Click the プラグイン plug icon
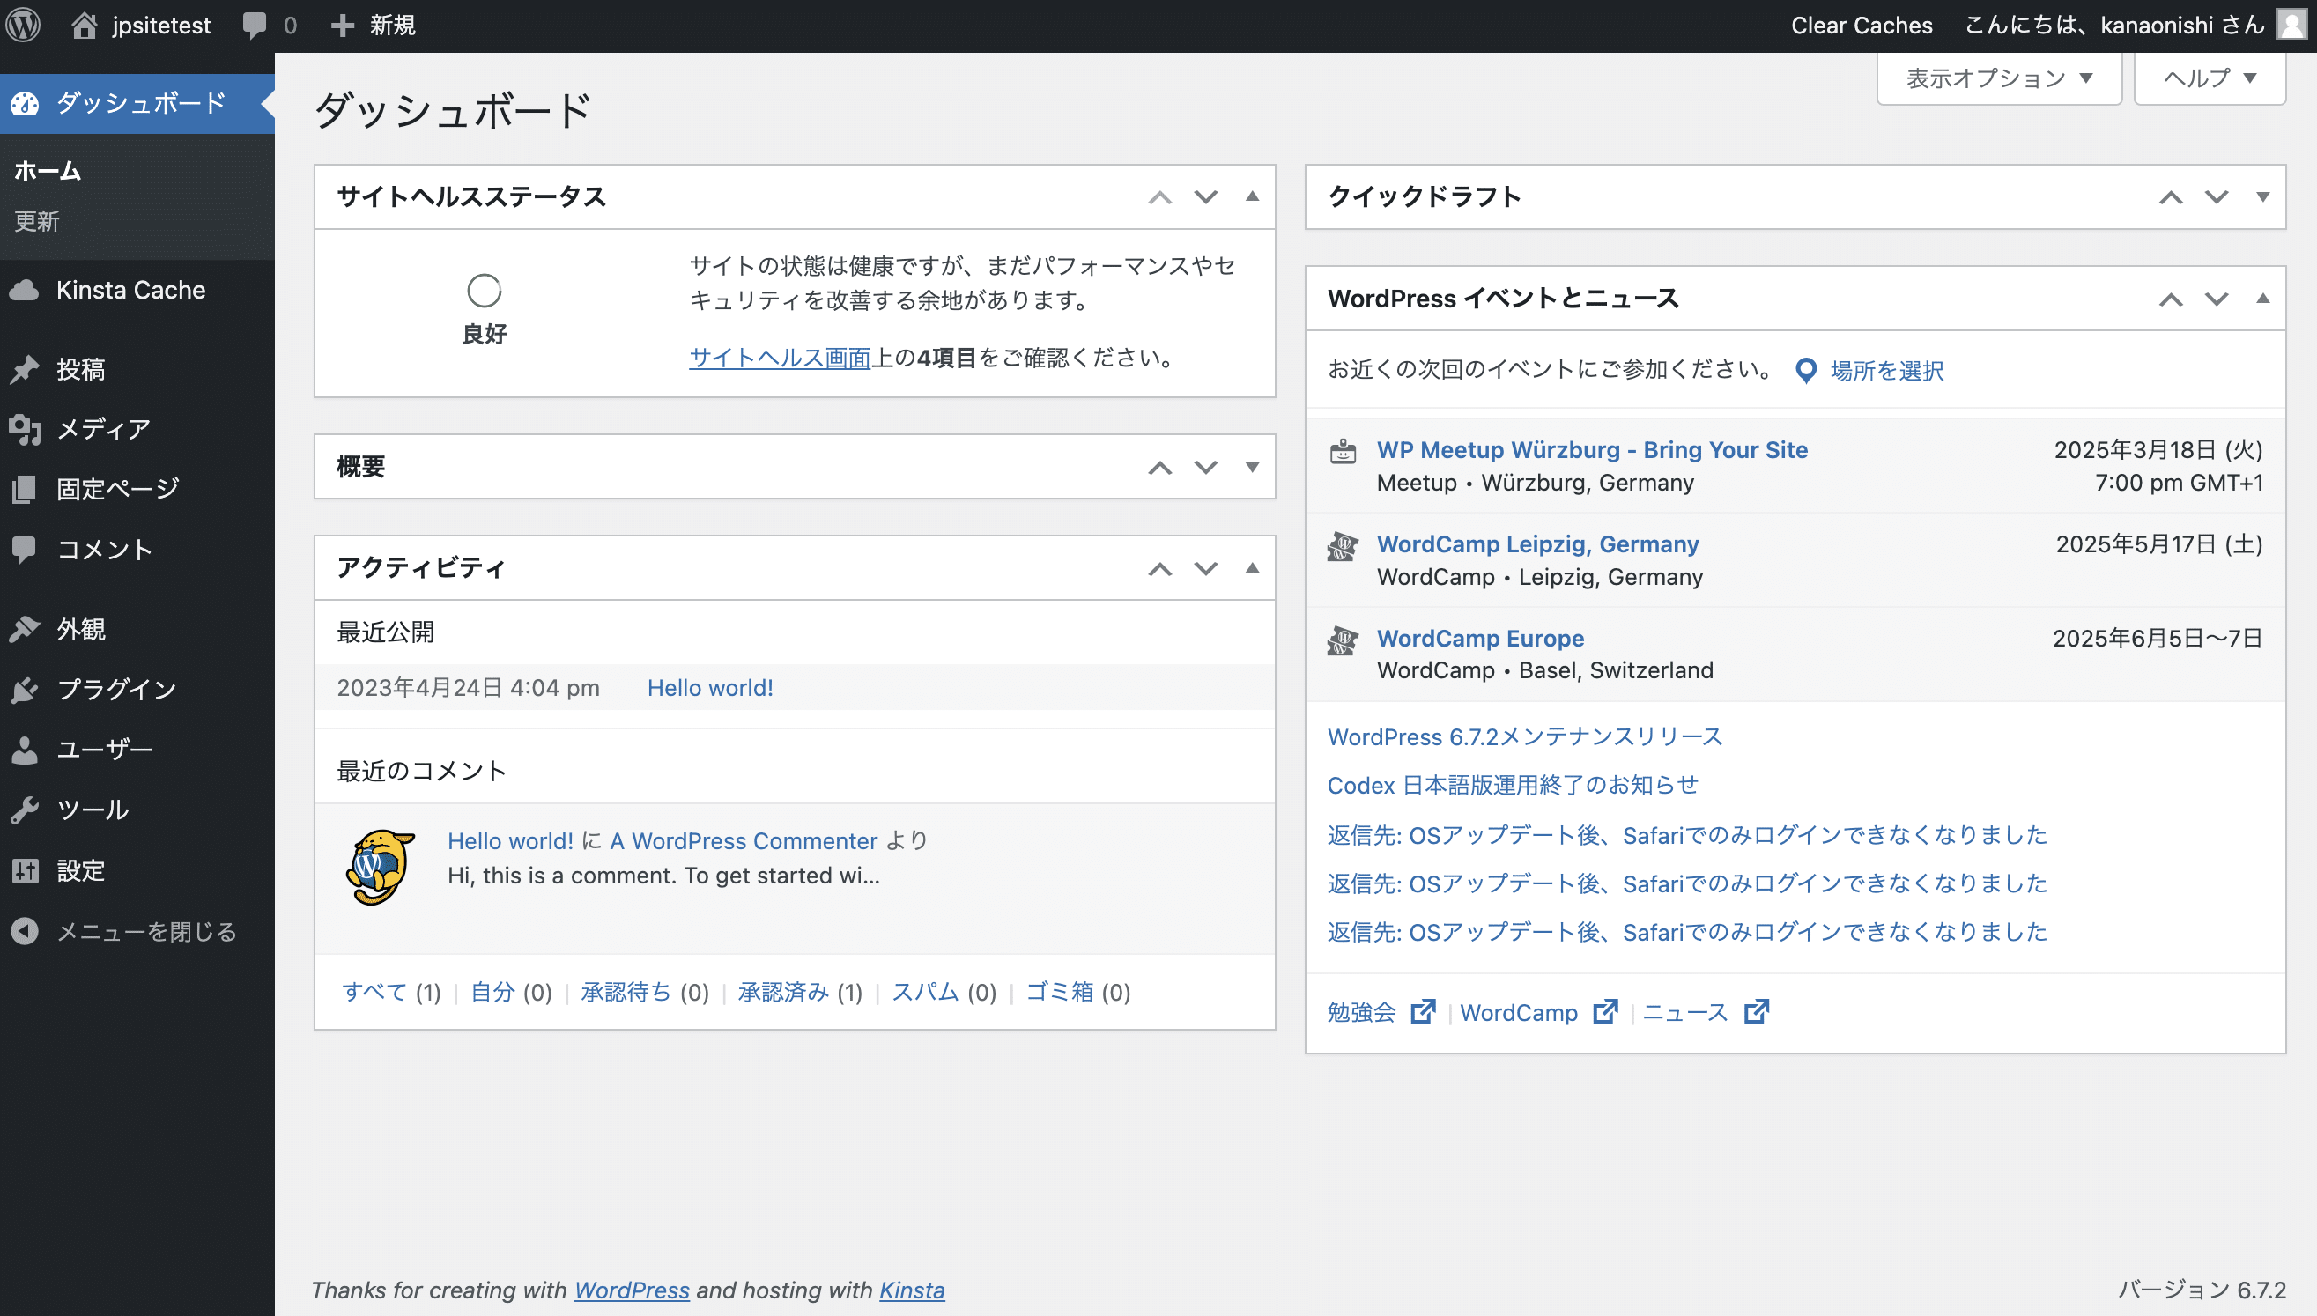This screenshot has width=2317, height=1316. [x=26, y=689]
